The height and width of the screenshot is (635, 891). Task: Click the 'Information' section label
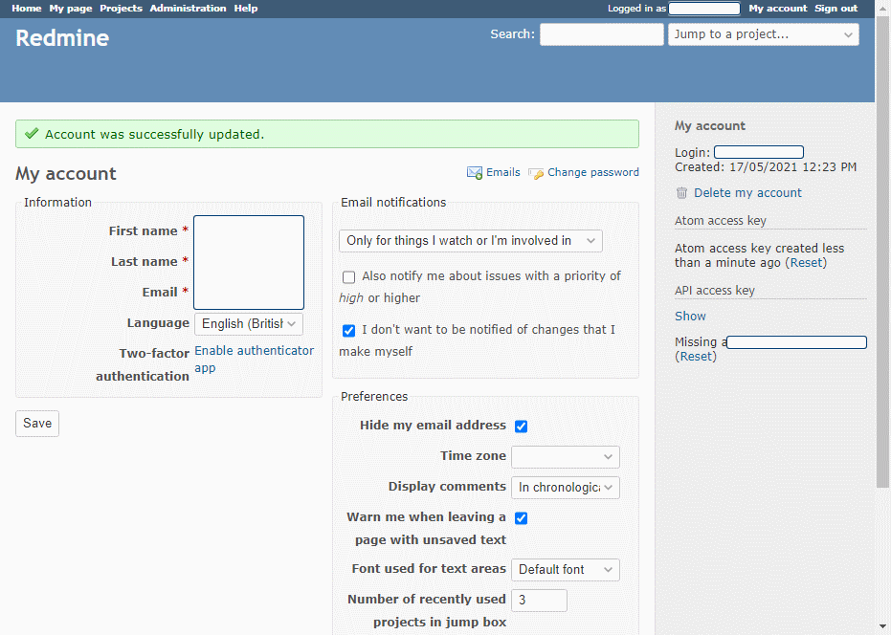58,202
